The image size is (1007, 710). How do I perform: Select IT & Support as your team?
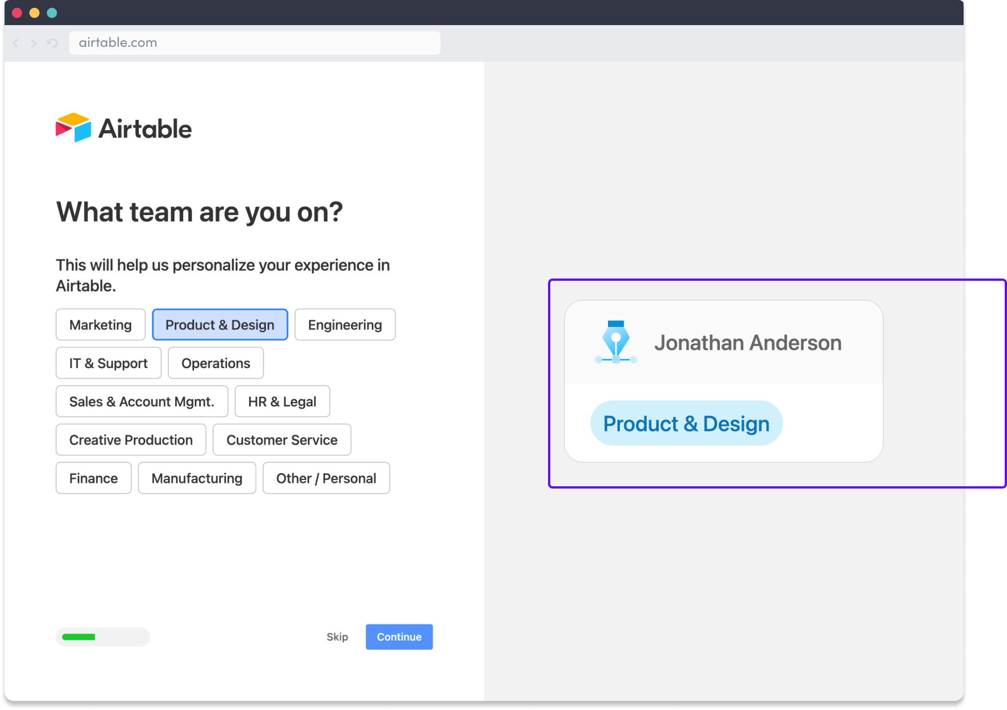coord(108,362)
